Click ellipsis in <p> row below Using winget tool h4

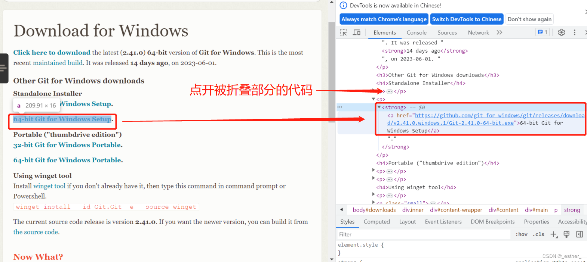point(390,196)
